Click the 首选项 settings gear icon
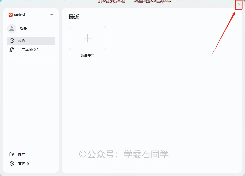This screenshot has height=176, width=245. point(11,163)
